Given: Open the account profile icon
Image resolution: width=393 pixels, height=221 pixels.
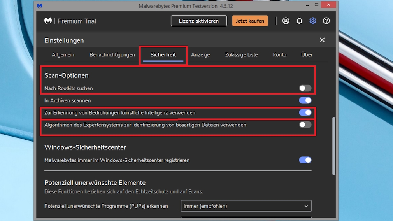Looking at the screenshot, I should 286,21.
